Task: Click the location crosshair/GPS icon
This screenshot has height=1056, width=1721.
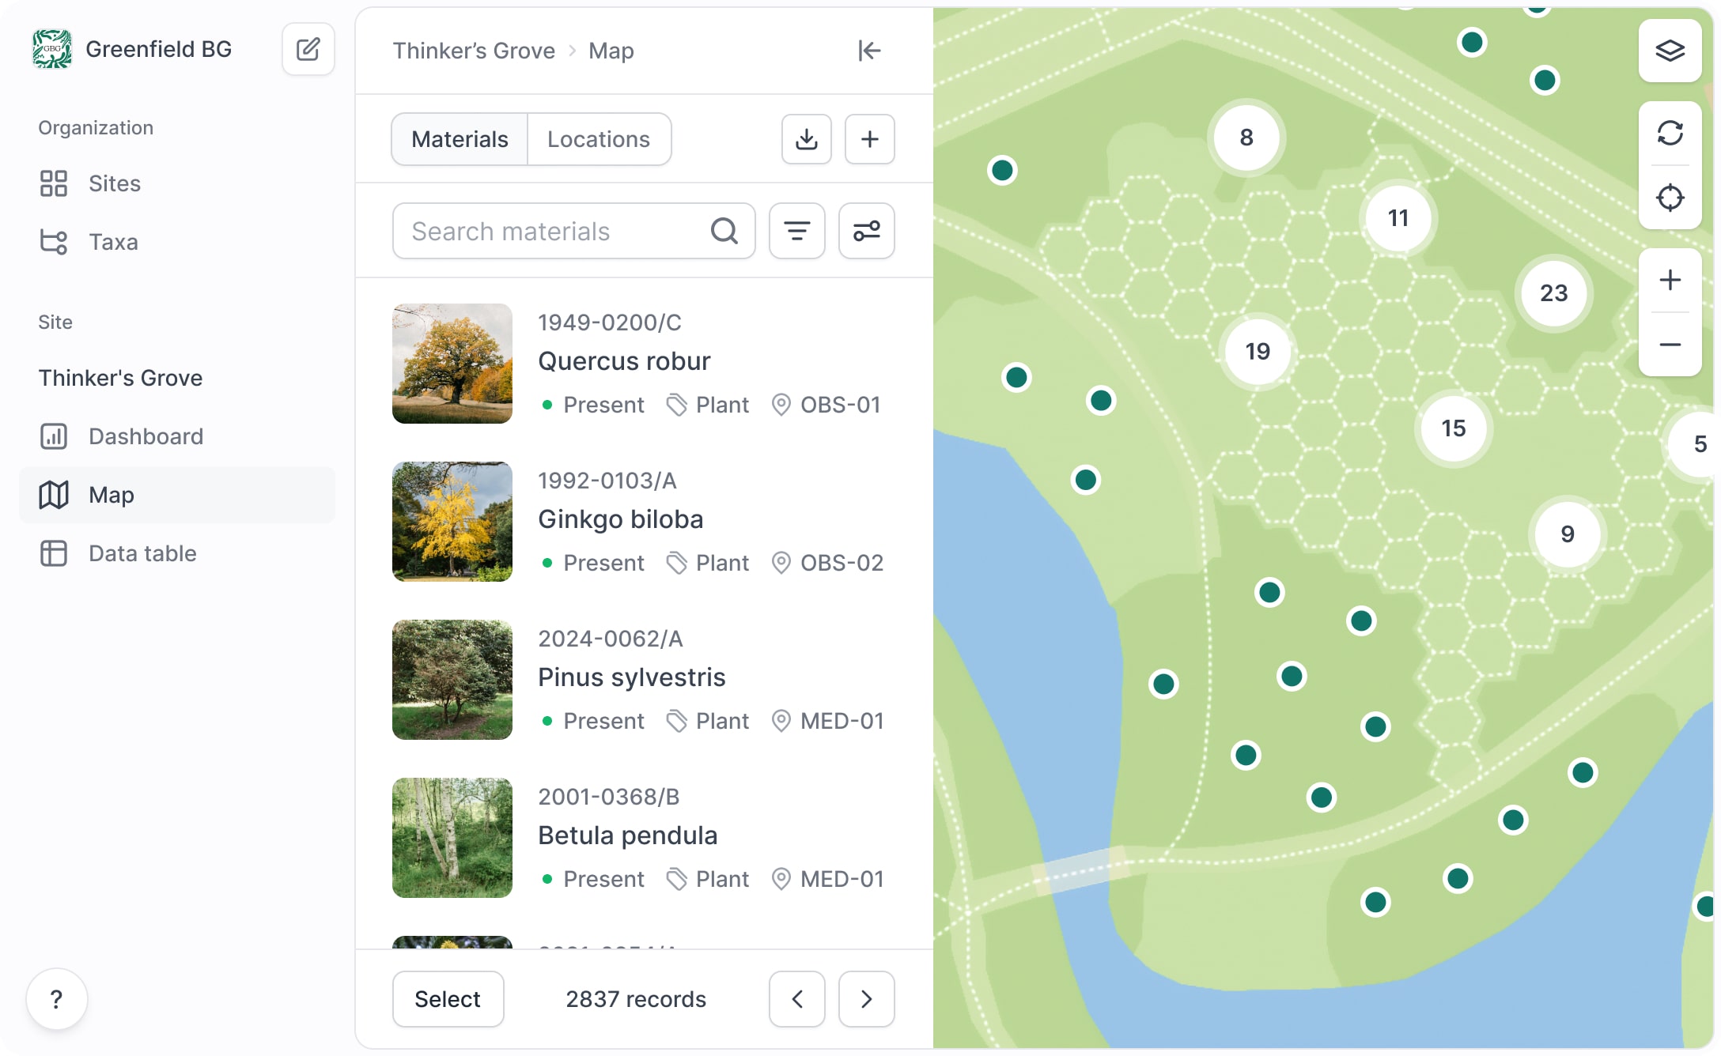Action: (x=1670, y=197)
